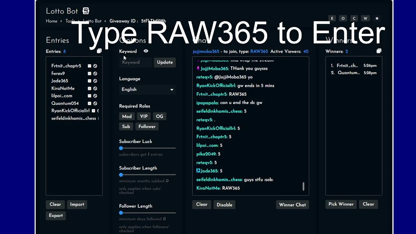The image size is (416, 234).
Task: Ban Frtnit_chaptr5 using the block icon
Action: (95, 66)
